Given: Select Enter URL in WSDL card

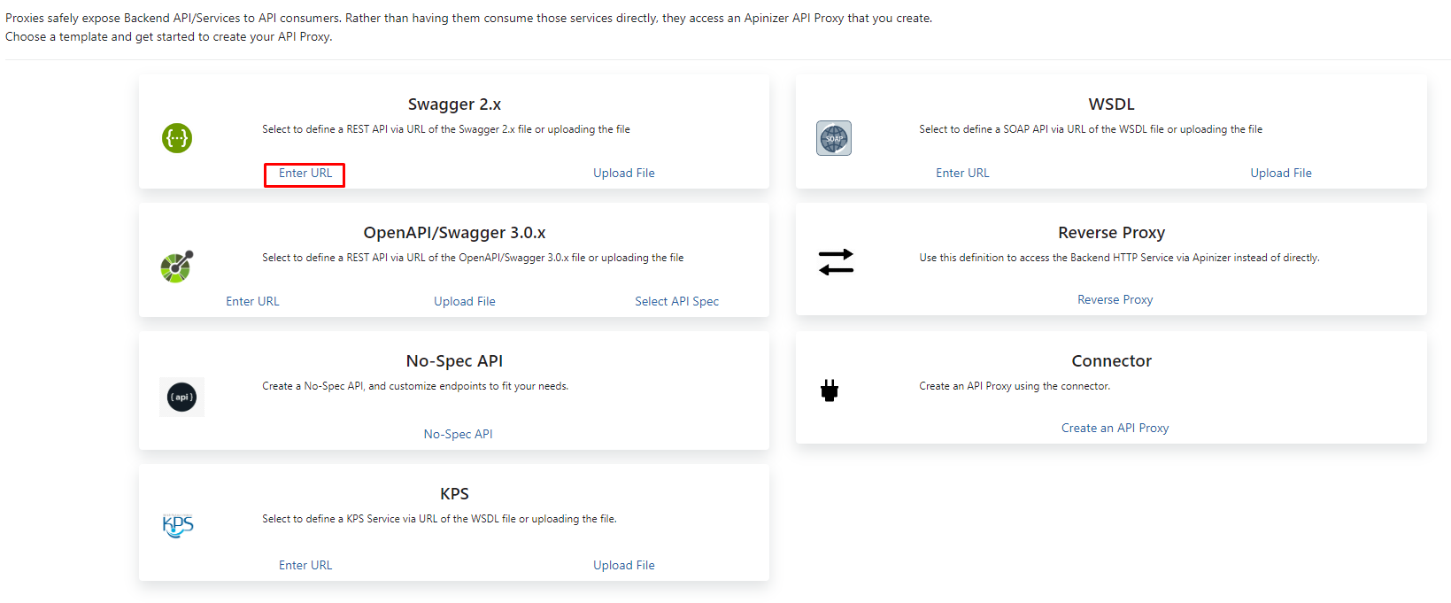Looking at the screenshot, I should coord(962,174).
